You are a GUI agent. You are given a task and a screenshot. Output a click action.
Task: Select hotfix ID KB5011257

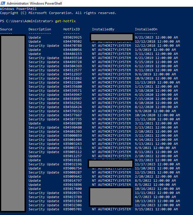pyautogui.click(x=72, y=156)
